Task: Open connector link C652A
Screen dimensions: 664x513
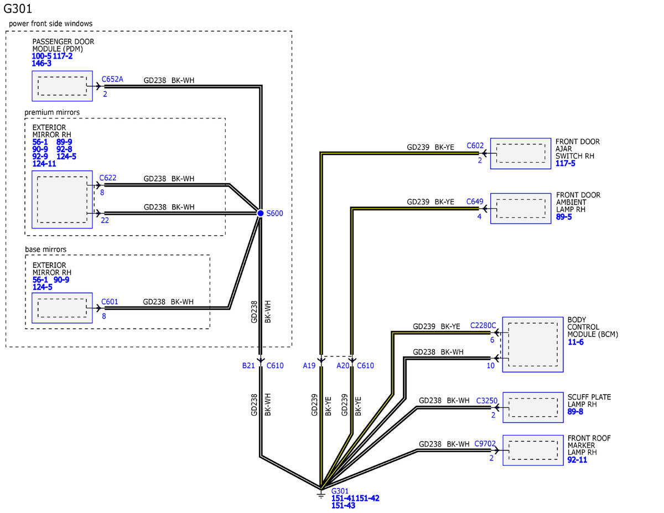Action: coord(112,79)
